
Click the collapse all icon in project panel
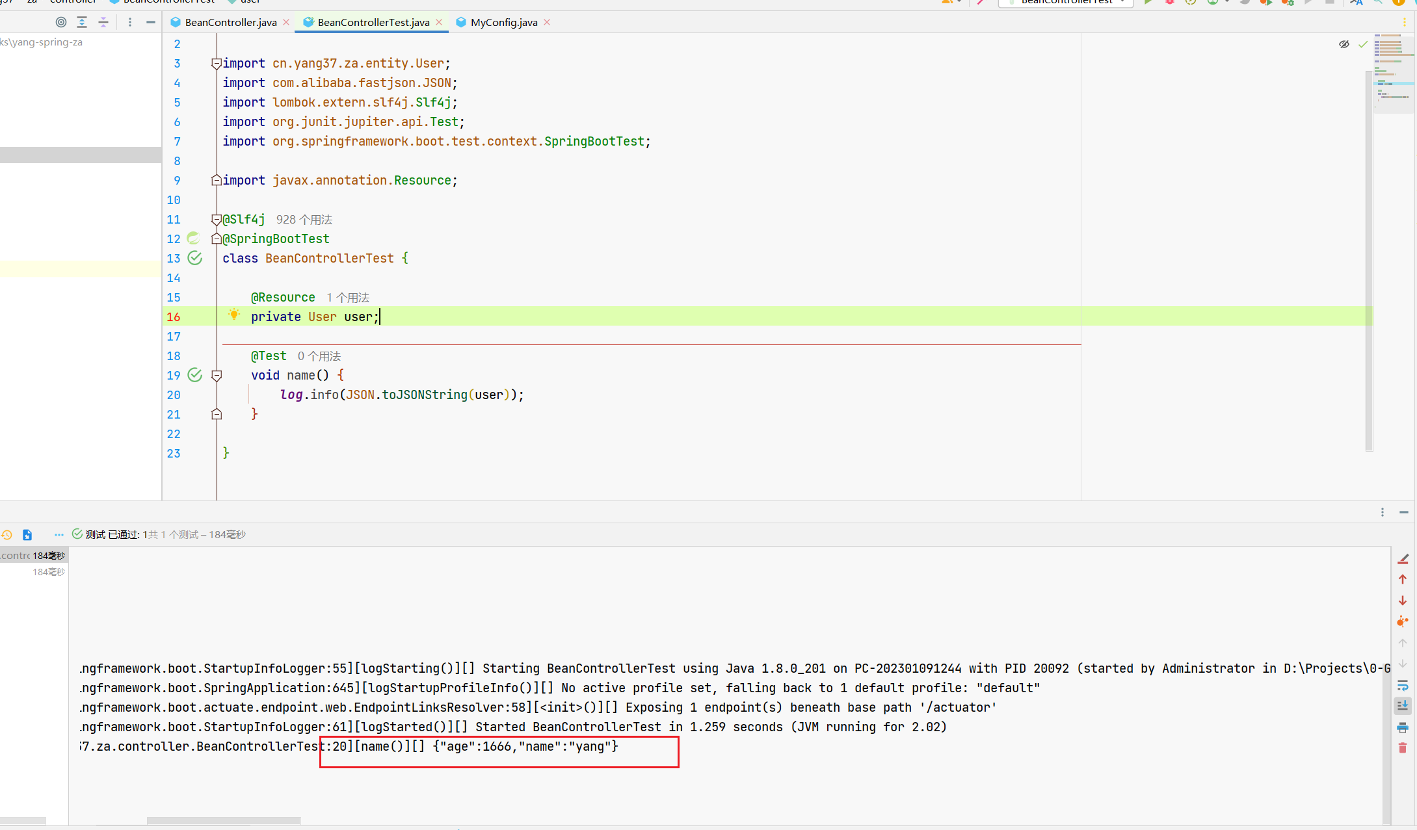pos(103,22)
